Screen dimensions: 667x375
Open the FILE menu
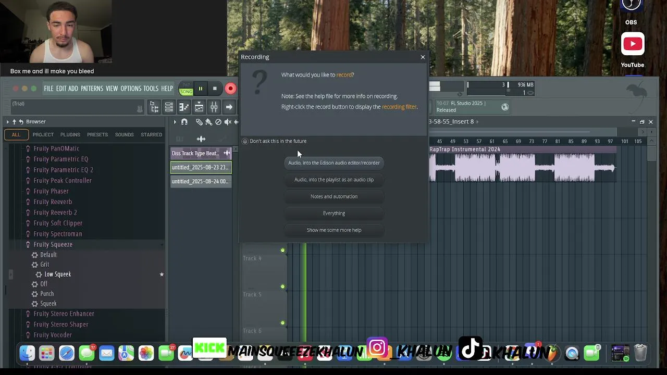pyautogui.click(x=48, y=89)
